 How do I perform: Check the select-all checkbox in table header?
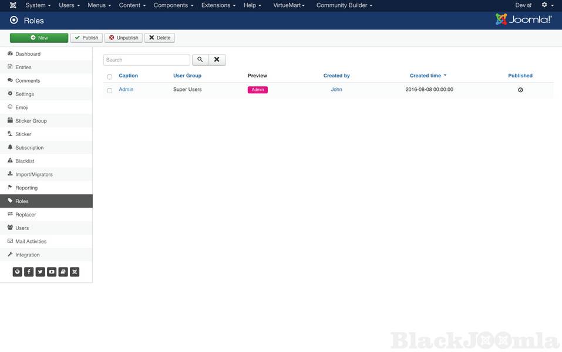point(110,77)
